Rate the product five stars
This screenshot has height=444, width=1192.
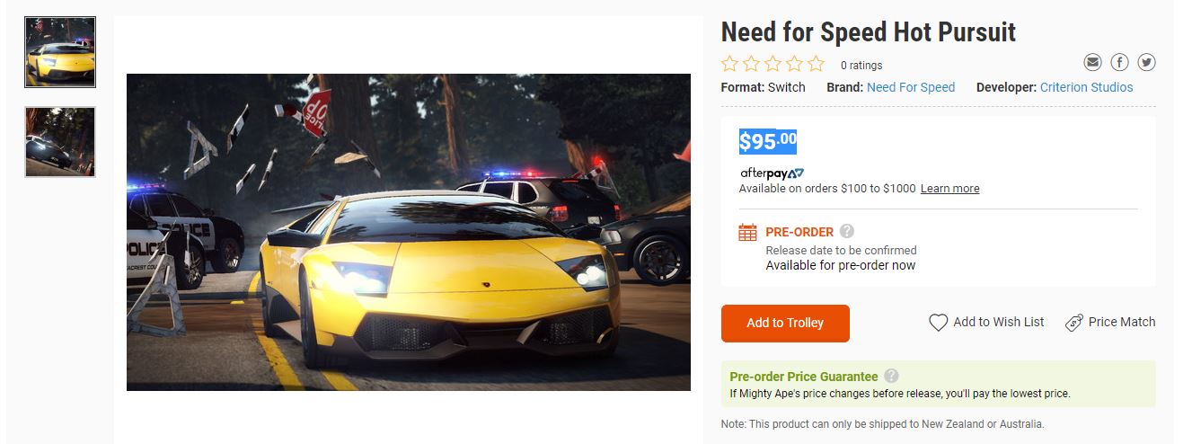[816, 64]
